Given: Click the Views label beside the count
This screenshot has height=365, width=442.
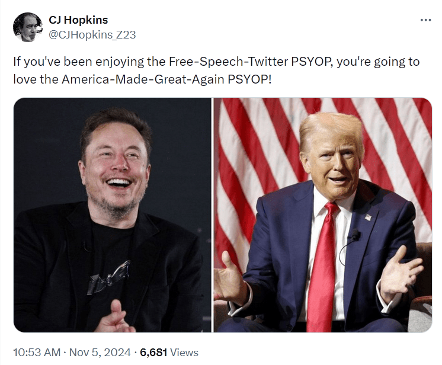Looking at the screenshot, I should (x=185, y=353).
